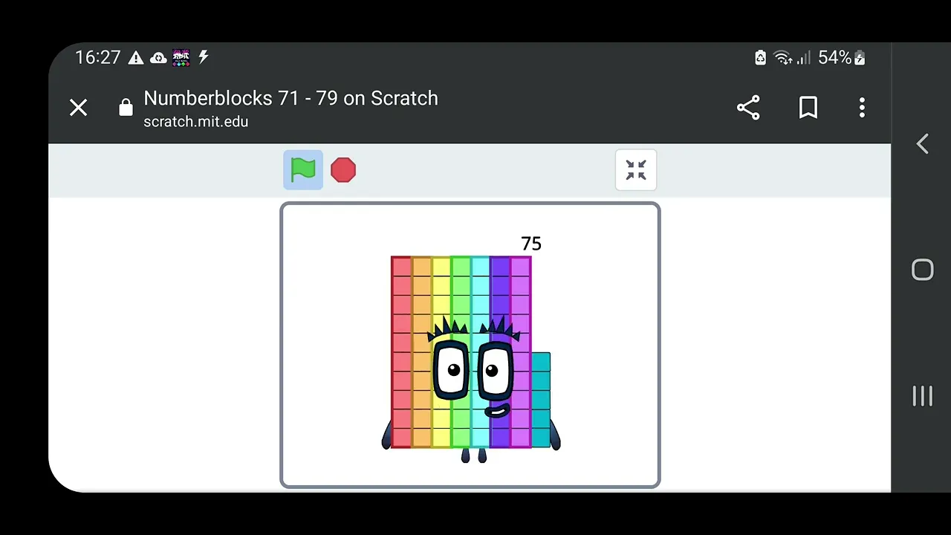Screen dimensions: 951x535
Task: Tap the Android back navigation arrow
Action: tap(922, 143)
